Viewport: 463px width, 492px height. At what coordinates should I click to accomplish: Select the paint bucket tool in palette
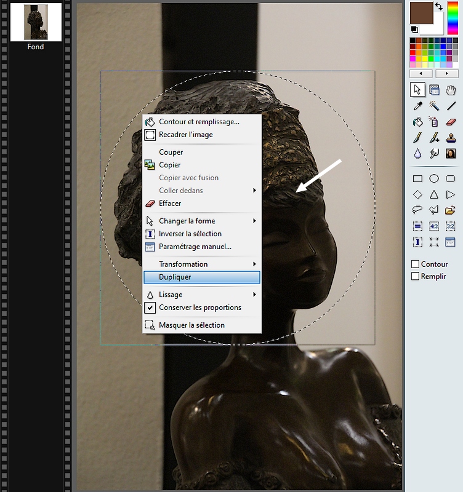(417, 122)
